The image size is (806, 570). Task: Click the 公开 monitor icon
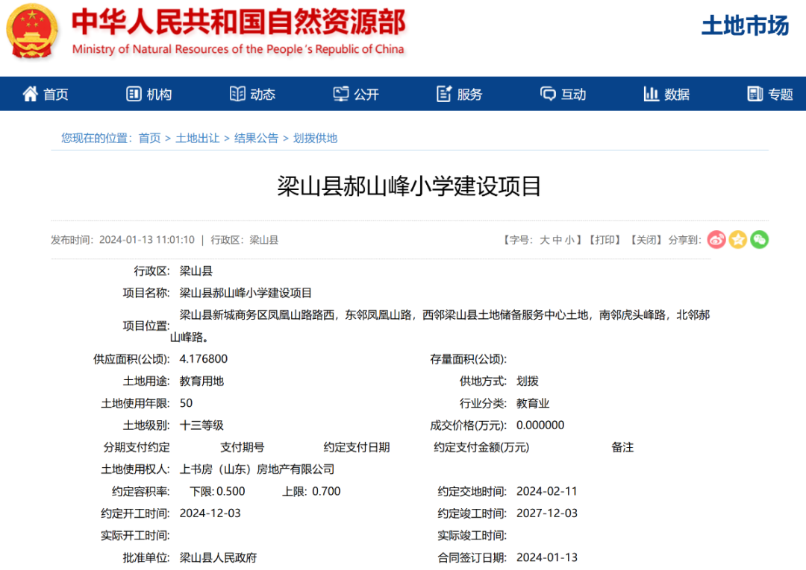pos(340,93)
